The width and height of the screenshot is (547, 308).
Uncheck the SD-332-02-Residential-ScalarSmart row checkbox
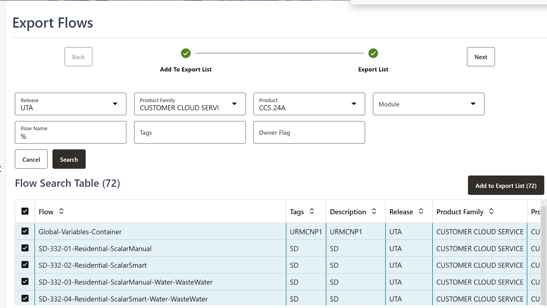point(25,265)
